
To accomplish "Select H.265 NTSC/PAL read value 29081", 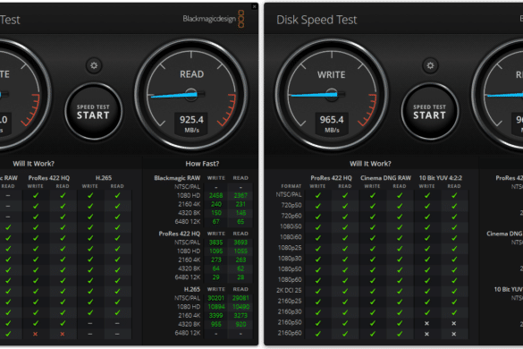I will pyautogui.click(x=240, y=298).
